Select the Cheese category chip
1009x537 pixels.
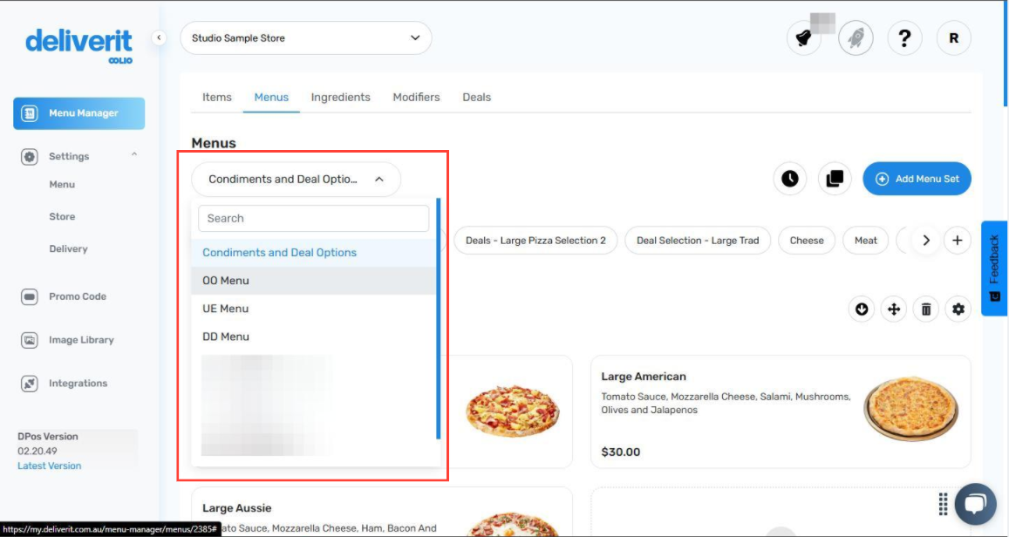(806, 240)
